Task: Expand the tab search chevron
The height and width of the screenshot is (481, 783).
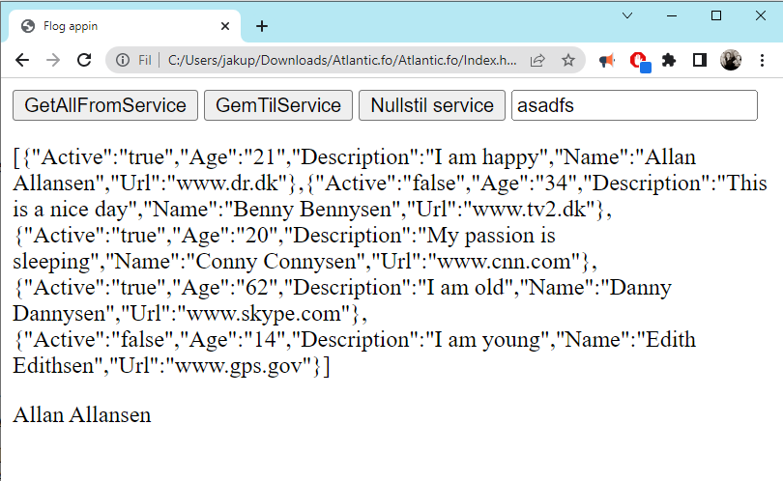Action: tap(627, 15)
